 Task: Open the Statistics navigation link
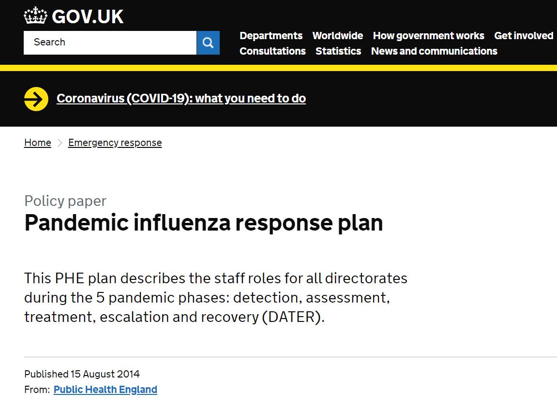[338, 51]
